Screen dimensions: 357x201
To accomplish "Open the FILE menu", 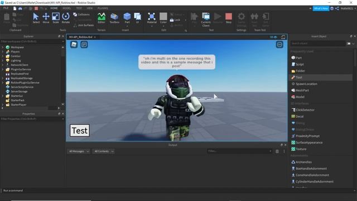I will pos(6,8).
